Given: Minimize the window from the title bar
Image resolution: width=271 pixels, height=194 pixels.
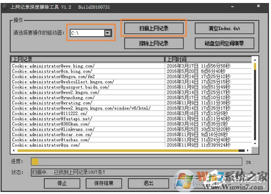Looking at the screenshot, I should (x=232, y=6).
